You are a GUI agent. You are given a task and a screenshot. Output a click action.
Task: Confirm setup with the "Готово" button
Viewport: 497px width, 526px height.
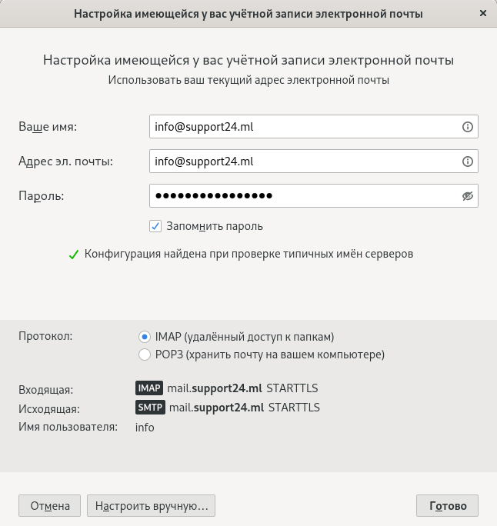447,505
